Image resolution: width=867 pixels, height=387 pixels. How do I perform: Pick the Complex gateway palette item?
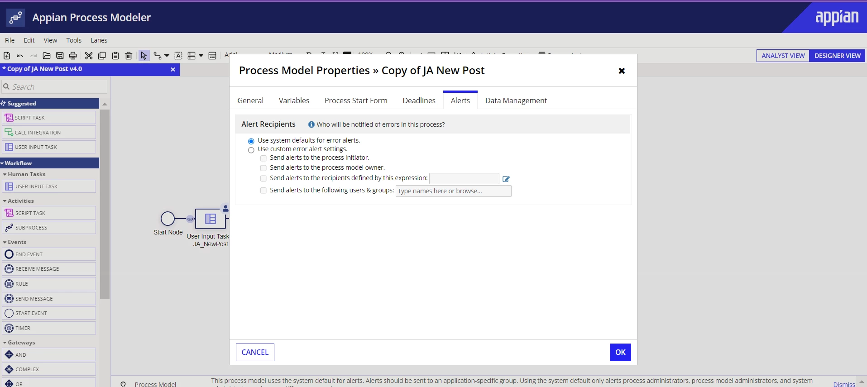click(x=49, y=369)
